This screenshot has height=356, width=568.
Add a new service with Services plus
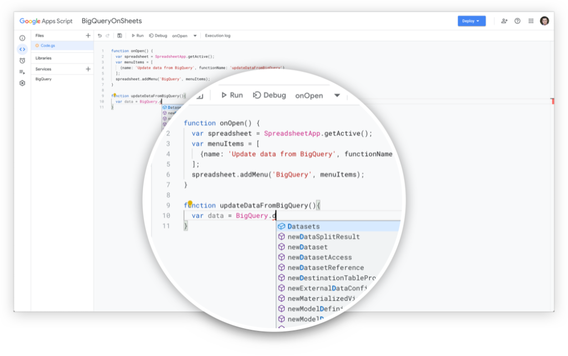tap(88, 69)
